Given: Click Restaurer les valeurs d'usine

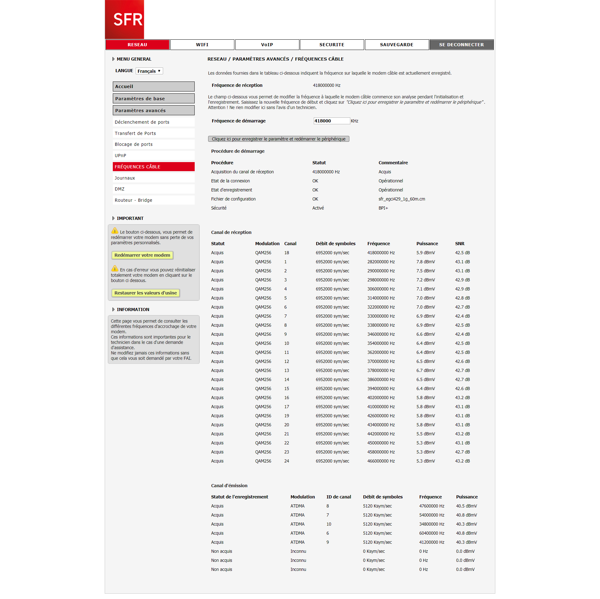Looking at the screenshot, I should [x=146, y=293].
